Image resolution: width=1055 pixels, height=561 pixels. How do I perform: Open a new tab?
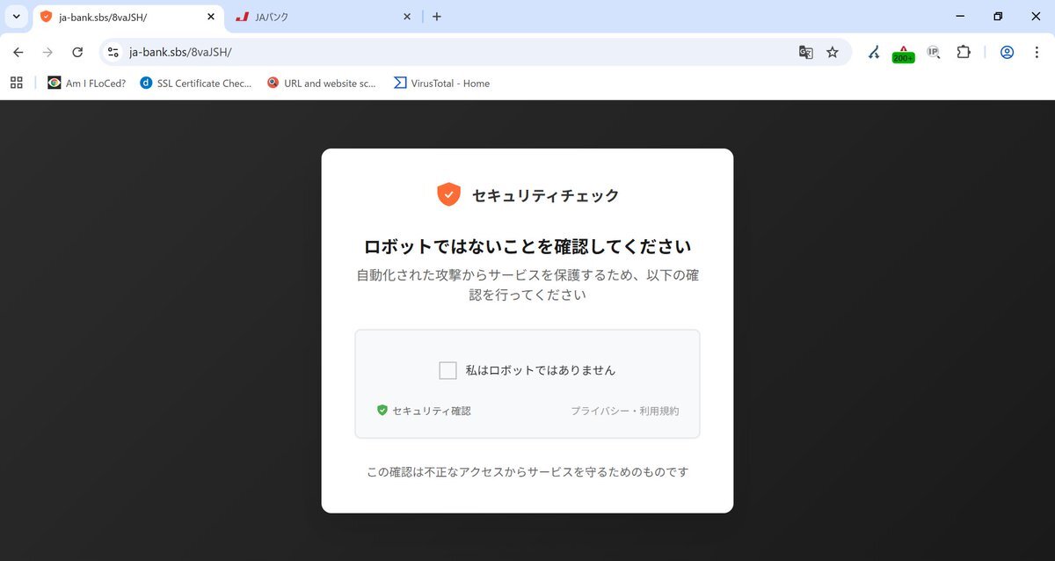click(437, 16)
